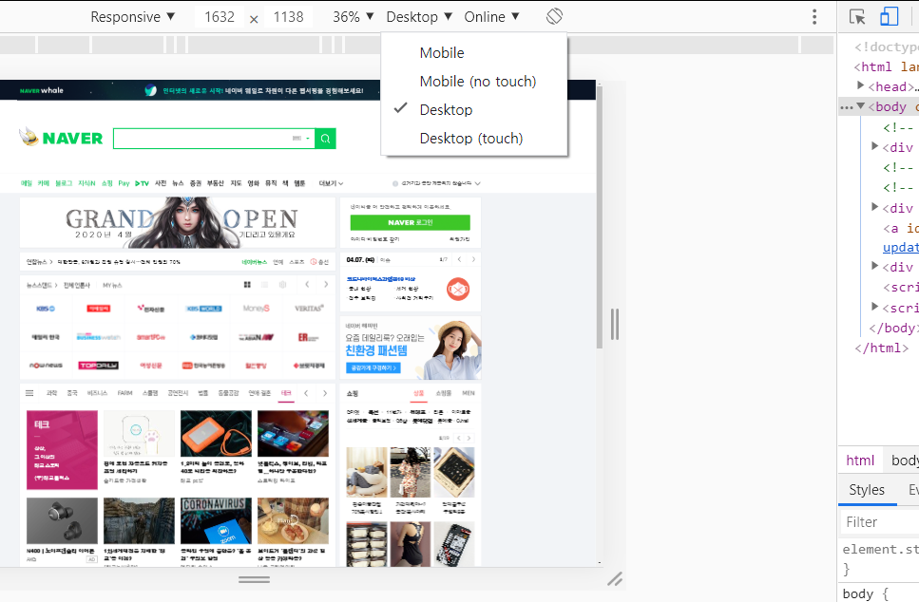Activate the inspect element picker icon
Screen dimensions: 919x602
857,17
